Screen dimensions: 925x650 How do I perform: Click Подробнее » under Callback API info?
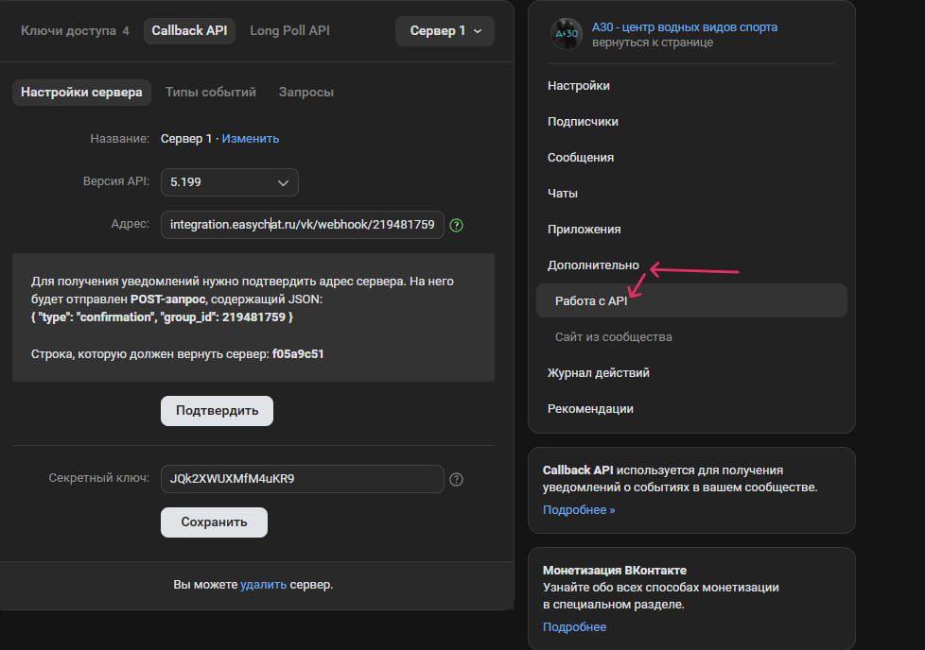pos(578,510)
